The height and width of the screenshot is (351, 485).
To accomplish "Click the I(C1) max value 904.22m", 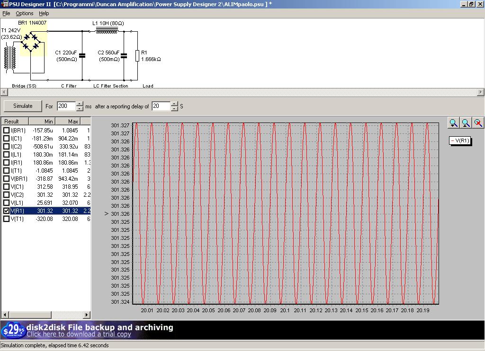I will 68,139.
